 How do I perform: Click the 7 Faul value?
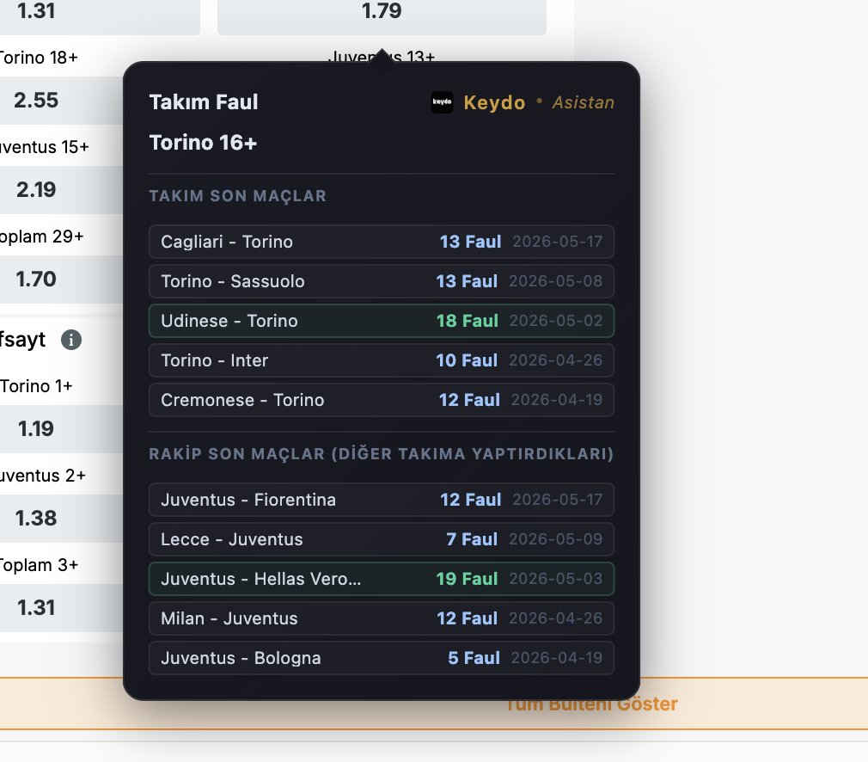click(x=472, y=539)
